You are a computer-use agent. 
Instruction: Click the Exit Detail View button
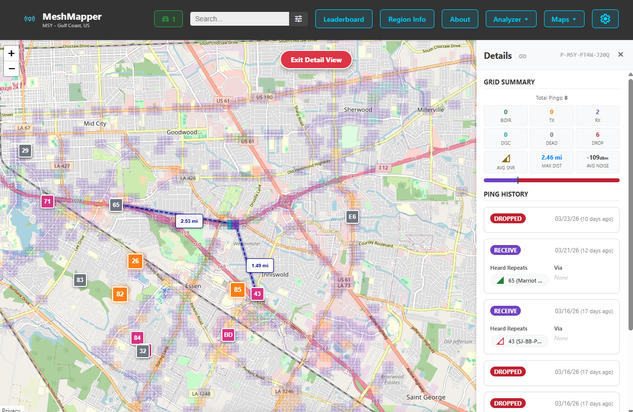click(x=316, y=59)
